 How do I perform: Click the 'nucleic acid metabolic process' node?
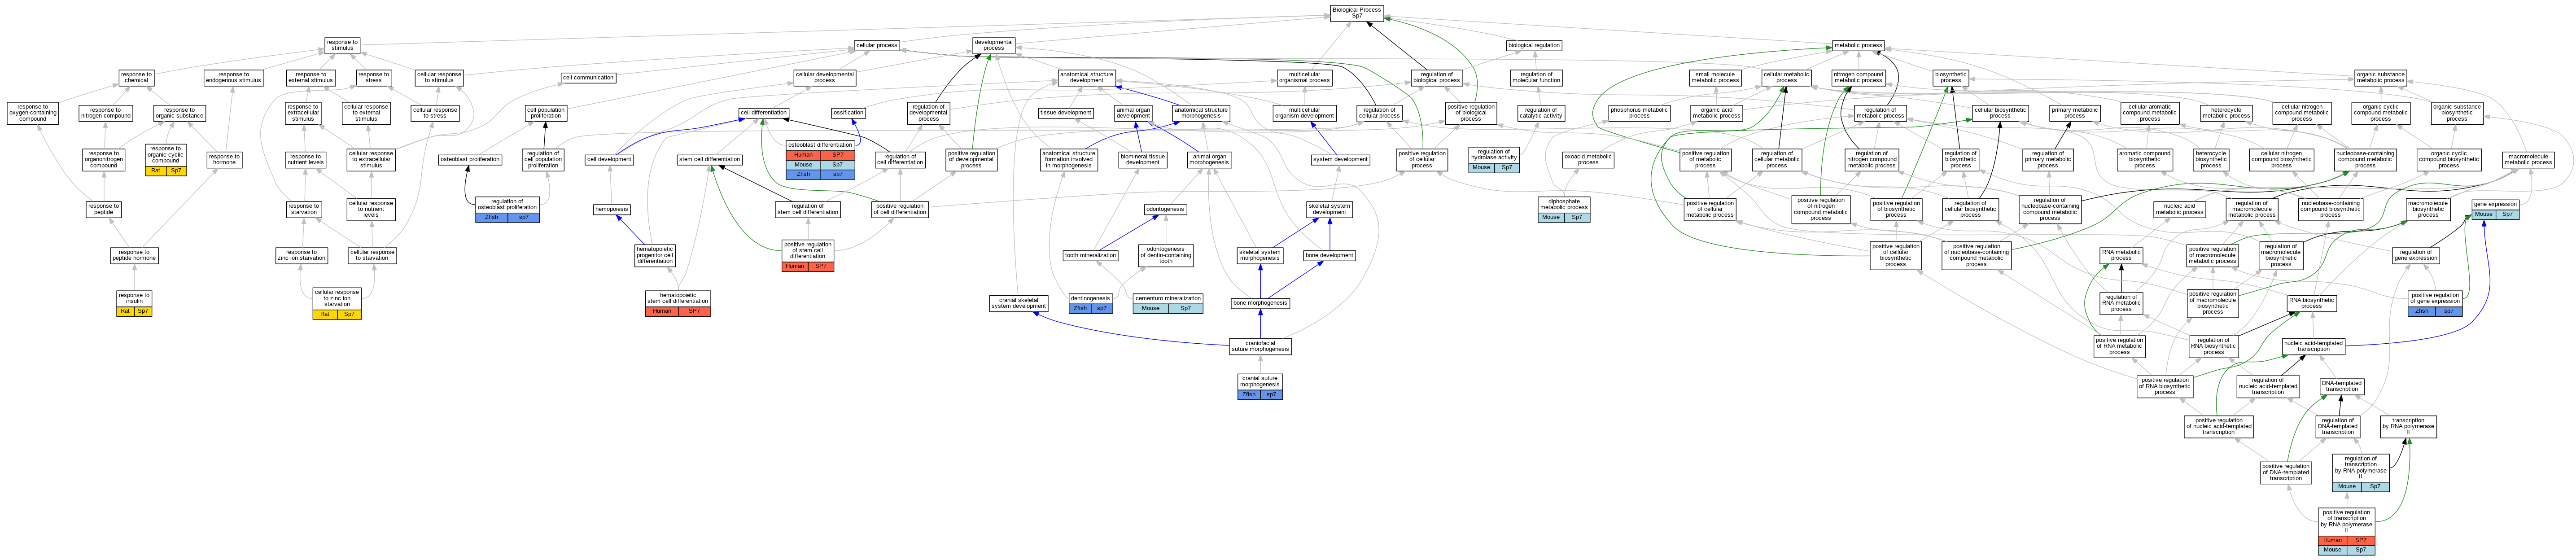click(x=2180, y=209)
